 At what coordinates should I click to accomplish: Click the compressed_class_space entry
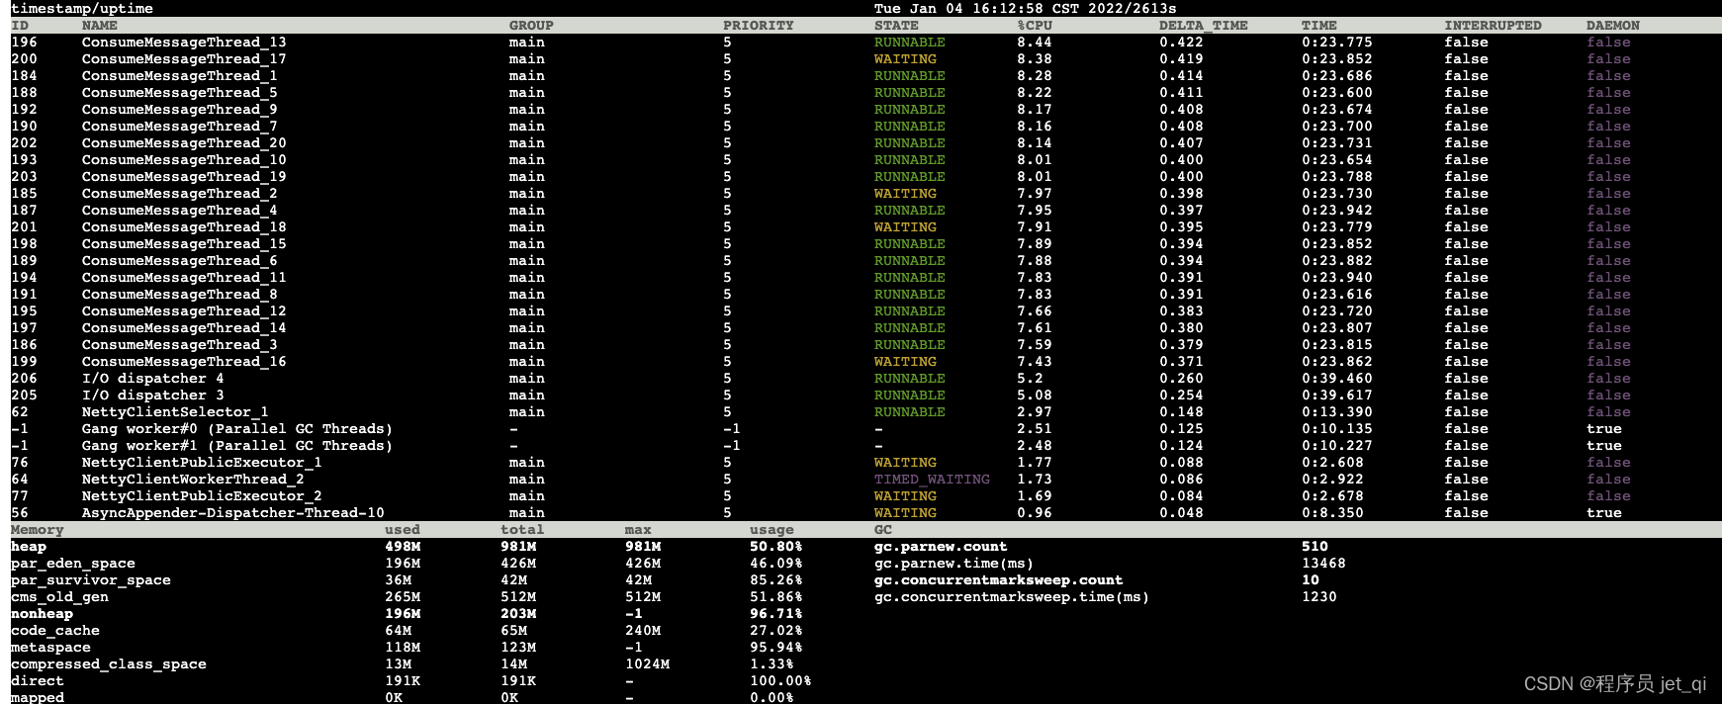tap(109, 664)
